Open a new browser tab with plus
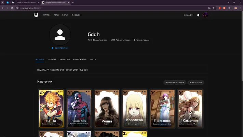The height and width of the screenshot is (137, 243). [x=73, y=2]
